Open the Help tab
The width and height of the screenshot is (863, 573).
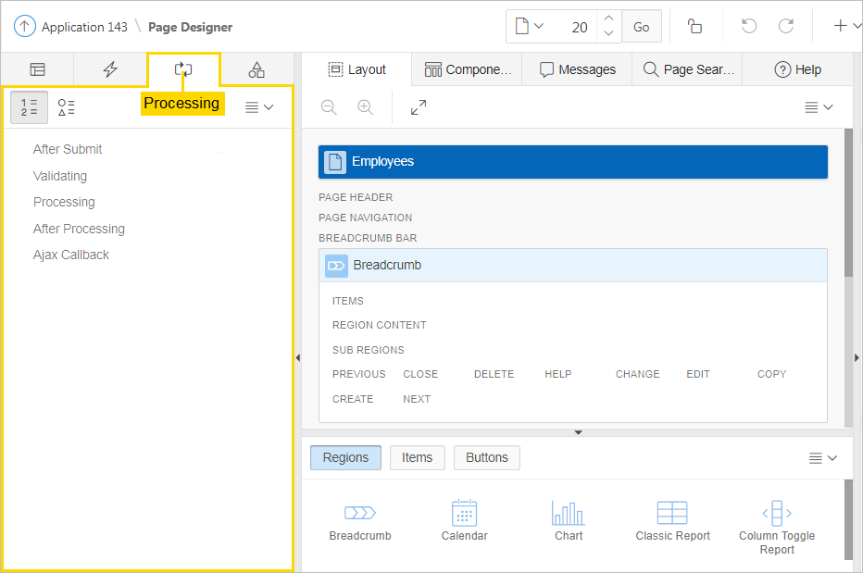[x=797, y=69]
